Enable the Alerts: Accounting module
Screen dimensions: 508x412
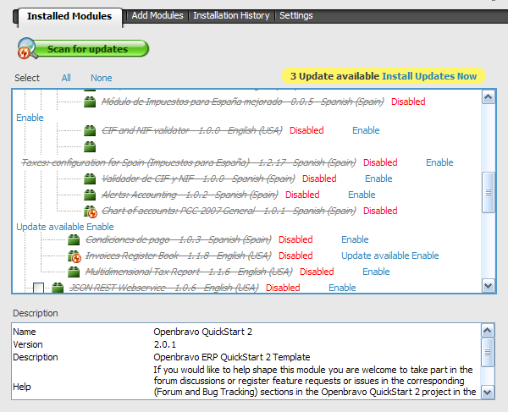click(x=362, y=195)
